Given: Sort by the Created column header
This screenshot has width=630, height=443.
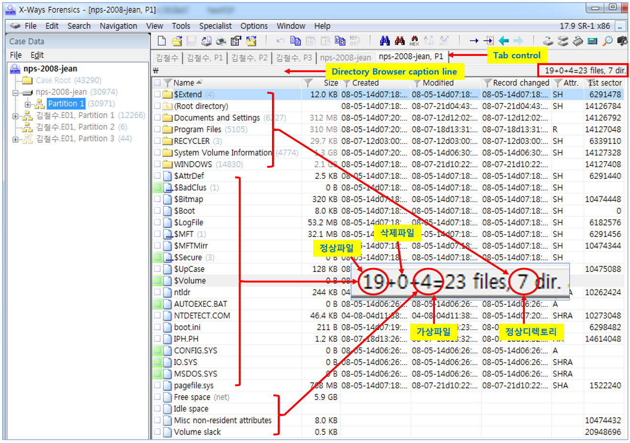Looking at the screenshot, I should pyautogui.click(x=366, y=83).
